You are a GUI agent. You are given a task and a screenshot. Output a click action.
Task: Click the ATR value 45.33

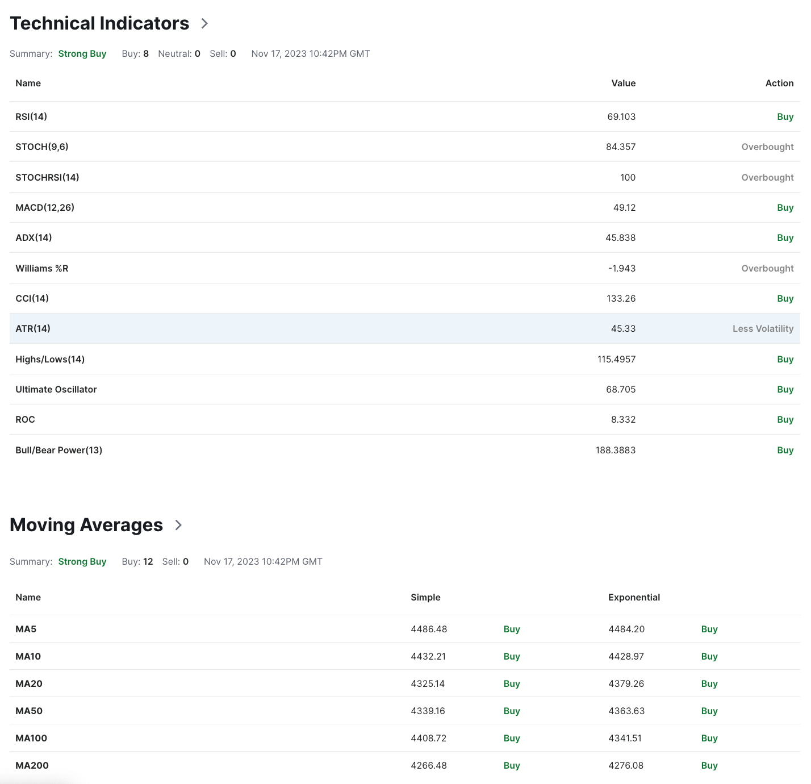[x=624, y=328]
